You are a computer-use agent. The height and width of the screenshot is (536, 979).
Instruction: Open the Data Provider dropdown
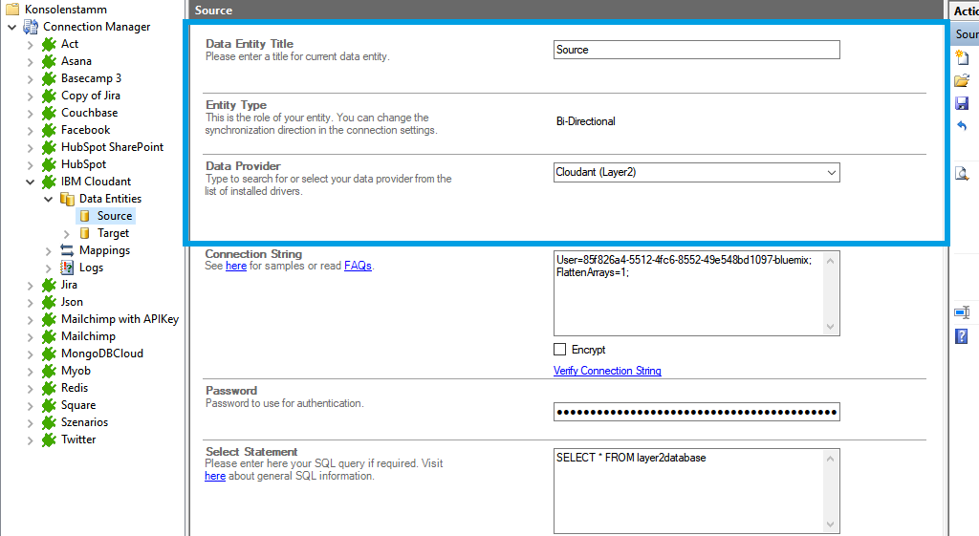click(x=829, y=173)
